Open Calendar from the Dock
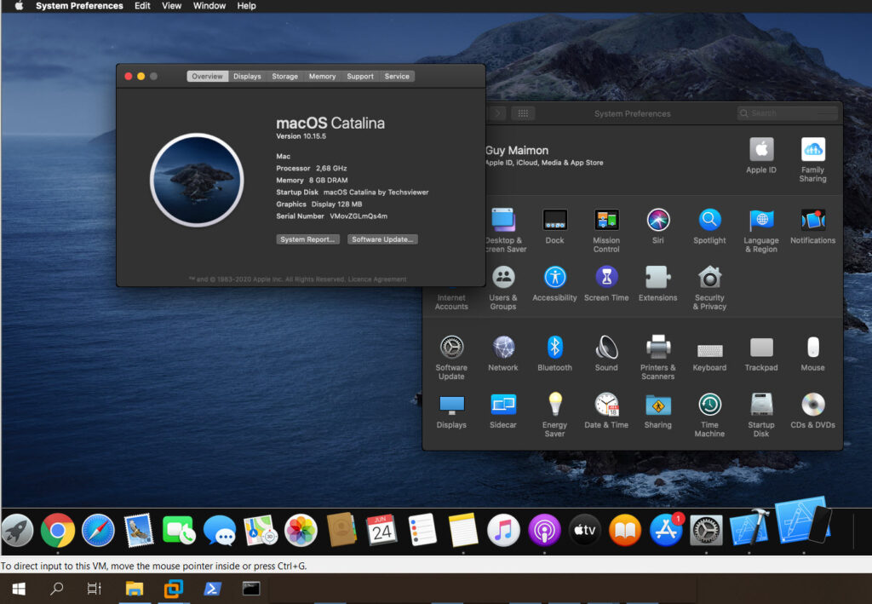 click(381, 530)
